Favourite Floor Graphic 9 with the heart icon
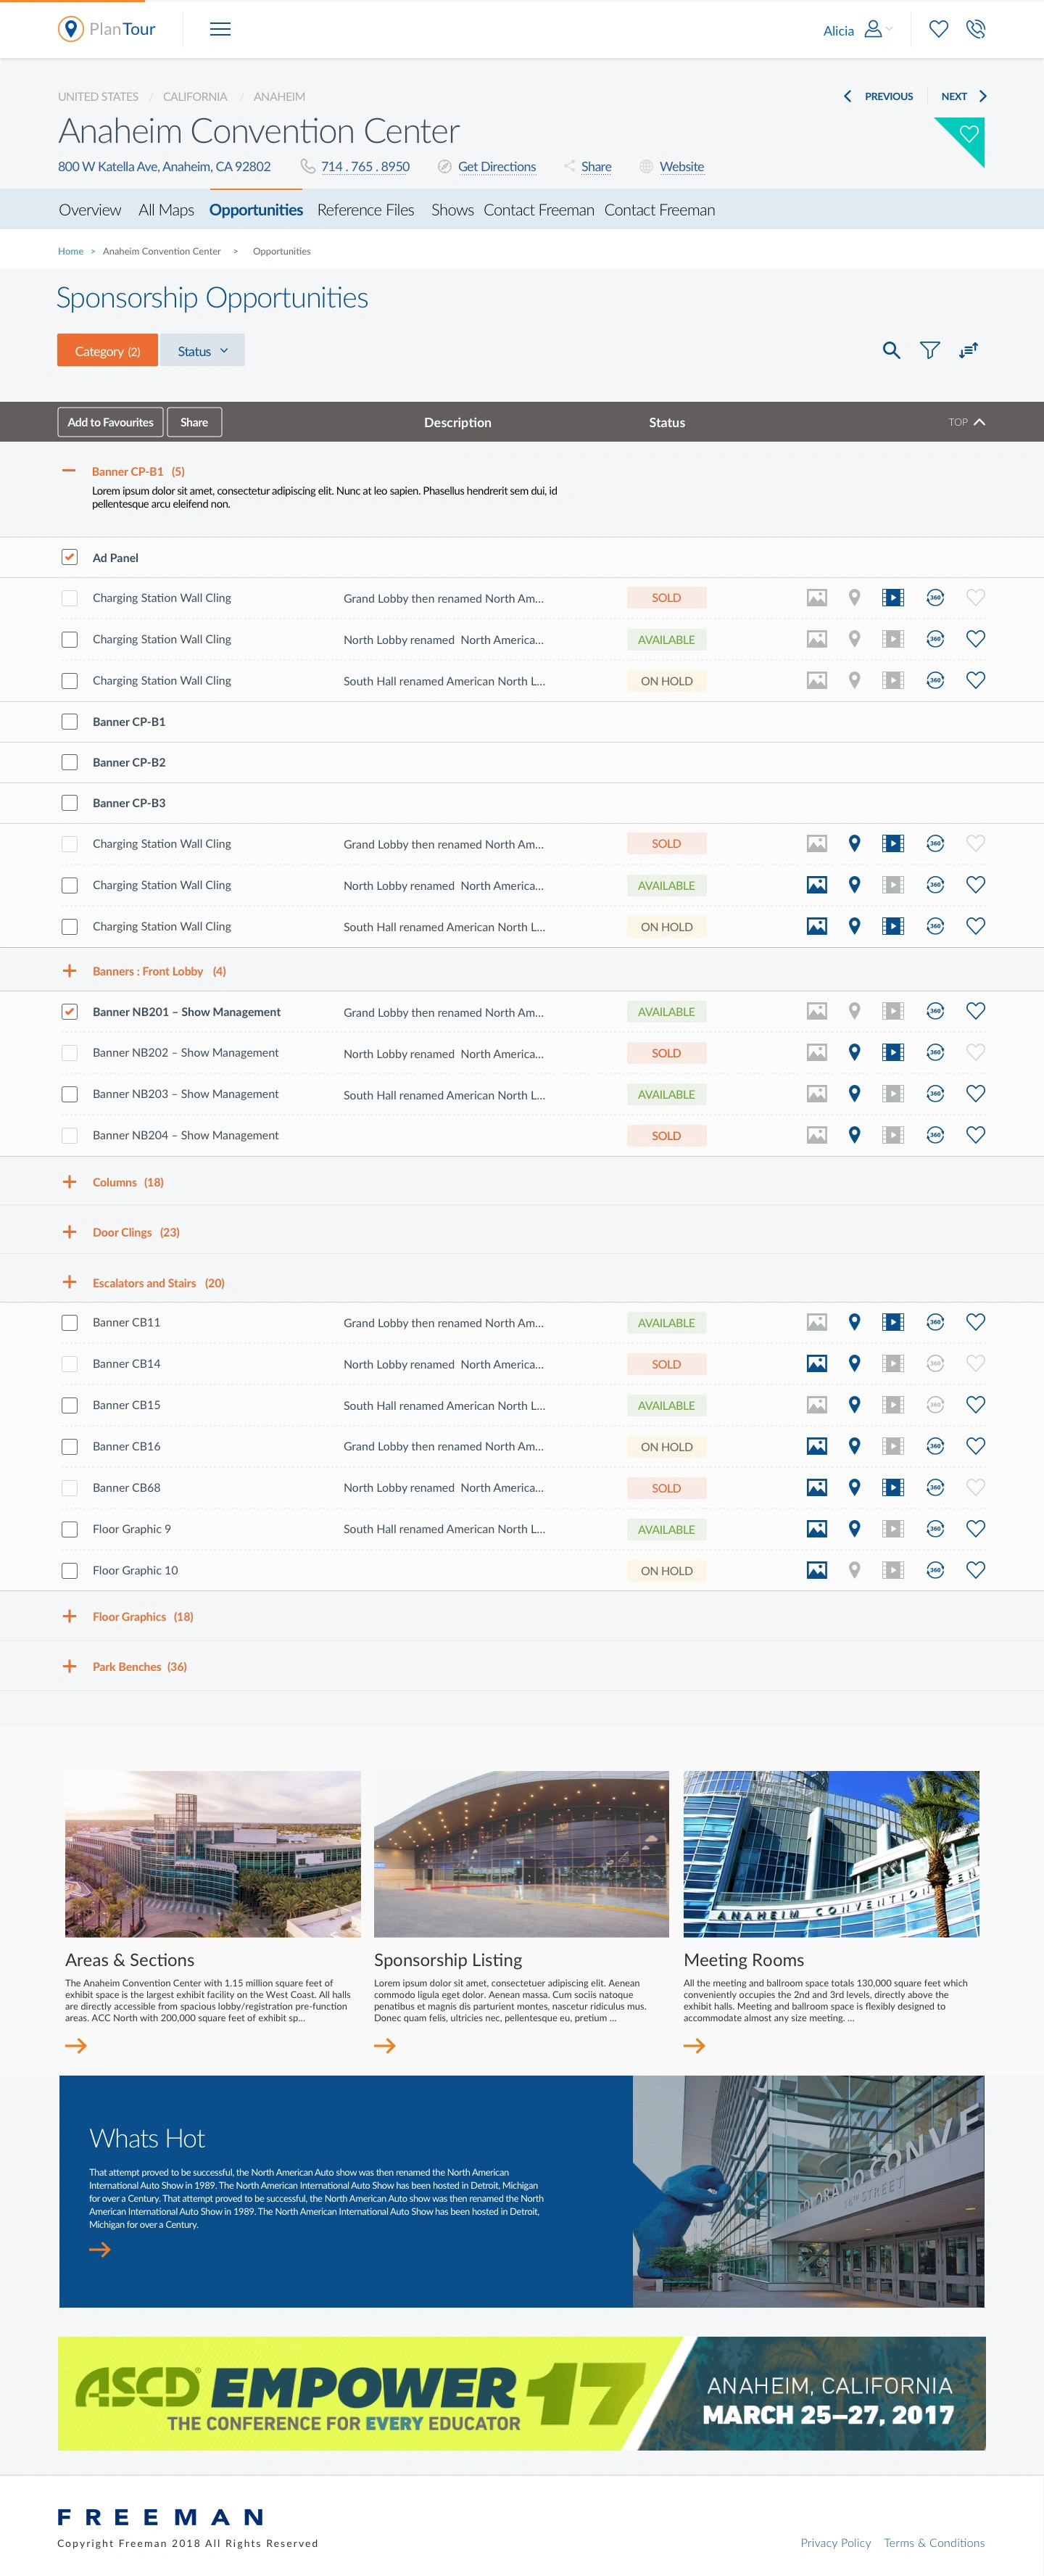The width and height of the screenshot is (1044, 2576). 976,1528
